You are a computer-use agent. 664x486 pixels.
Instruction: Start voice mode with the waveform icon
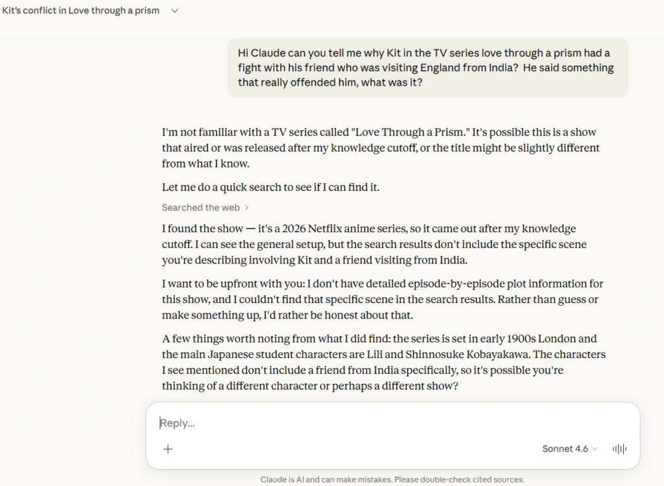point(619,449)
